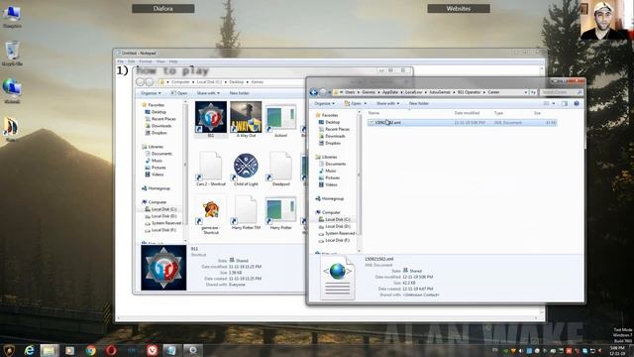Select Desktop under Favorites in the Career window
This screenshot has height=357, width=634.
(x=333, y=122)
